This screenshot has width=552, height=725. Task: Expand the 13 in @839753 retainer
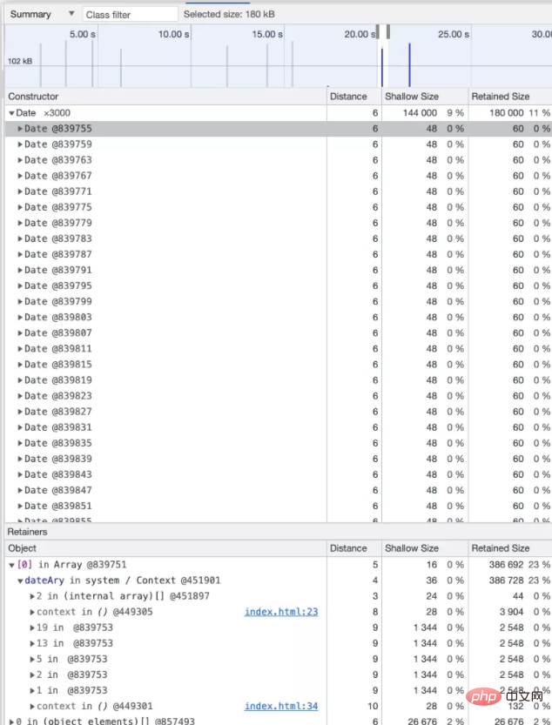click(x=32, y=644)
